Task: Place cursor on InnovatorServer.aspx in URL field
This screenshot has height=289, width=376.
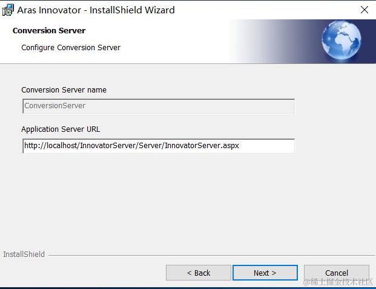Action: pyautogui.click(x=202, y=146)
